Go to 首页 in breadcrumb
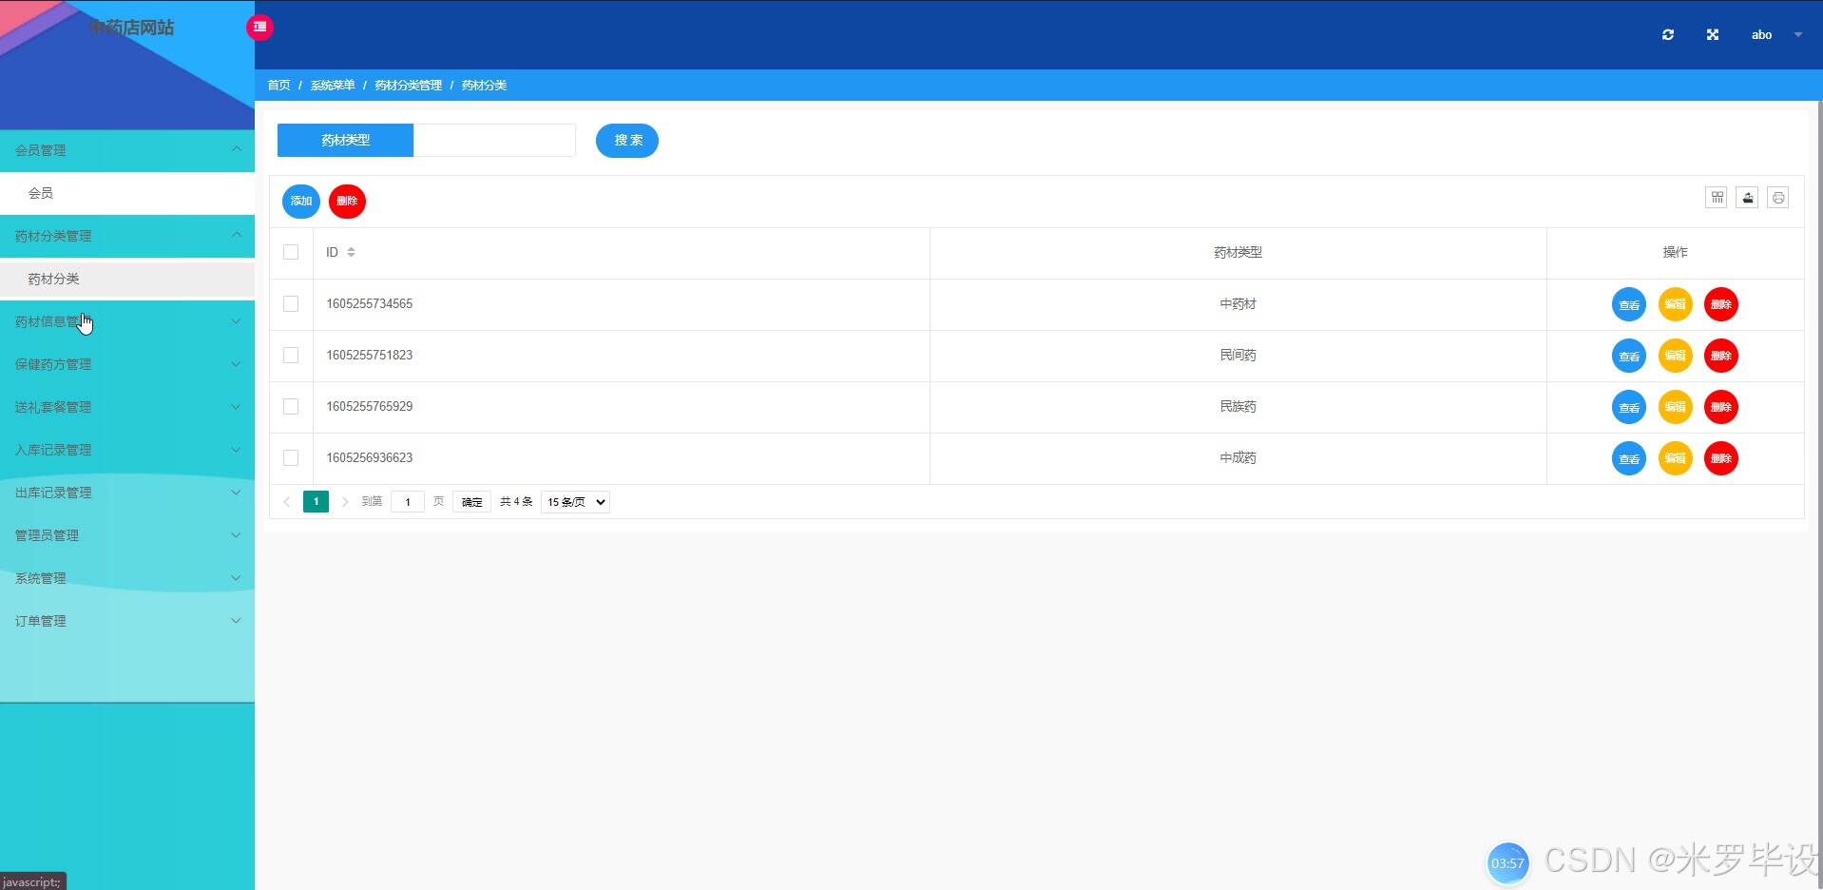Image resolution: width=1823 pixels, height=890 pixels. click(278, 86)
